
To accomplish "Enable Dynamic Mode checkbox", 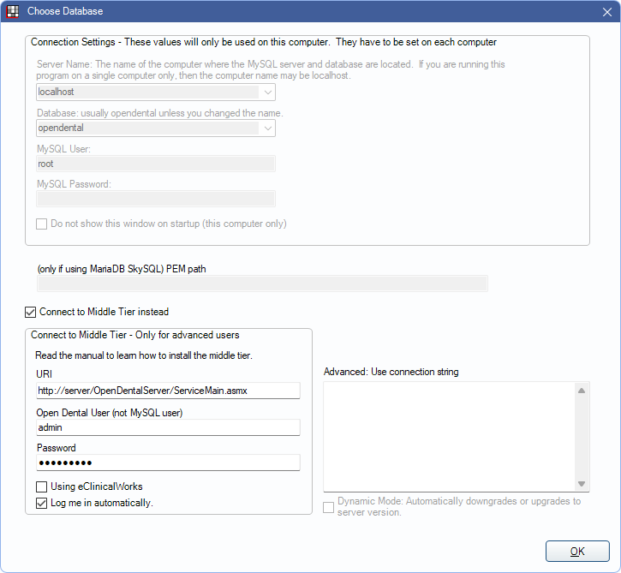I will (328, 507).
